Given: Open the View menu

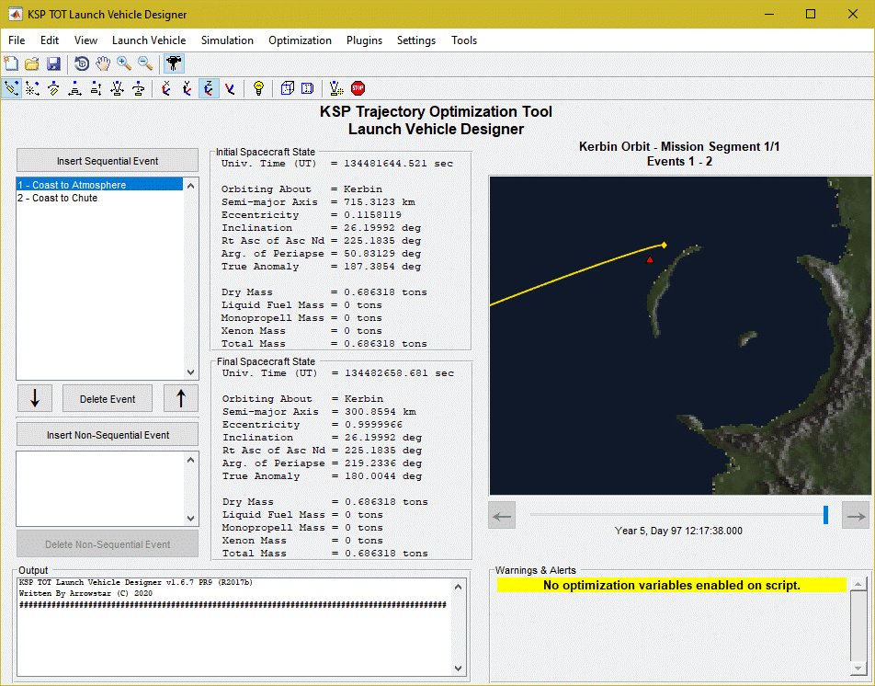Looking at the screenshot, I should click(x=85, y=40).
